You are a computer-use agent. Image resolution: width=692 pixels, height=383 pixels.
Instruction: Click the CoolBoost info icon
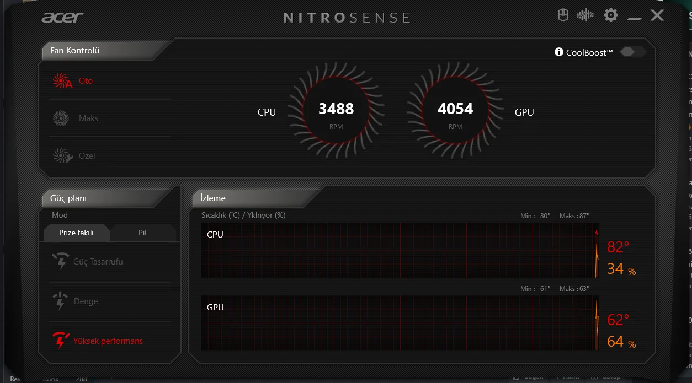pos(559,52)
